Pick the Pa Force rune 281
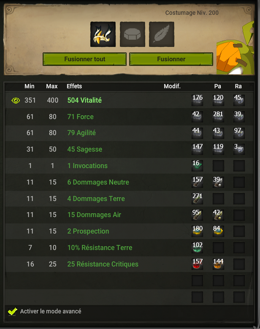Viewport: 260px width, 329px height. point(218,117)
